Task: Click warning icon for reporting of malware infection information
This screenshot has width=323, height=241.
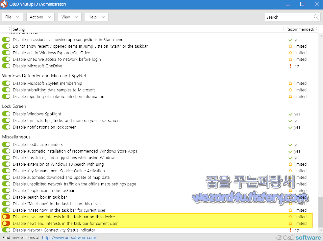Action: click(290, 96)
